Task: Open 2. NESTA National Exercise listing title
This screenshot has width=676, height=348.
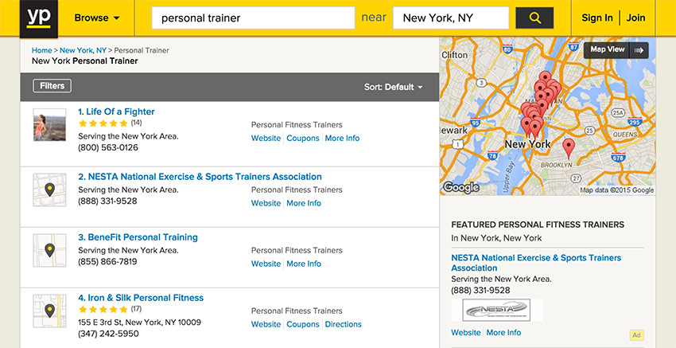Action: click(x=200, y=177)
